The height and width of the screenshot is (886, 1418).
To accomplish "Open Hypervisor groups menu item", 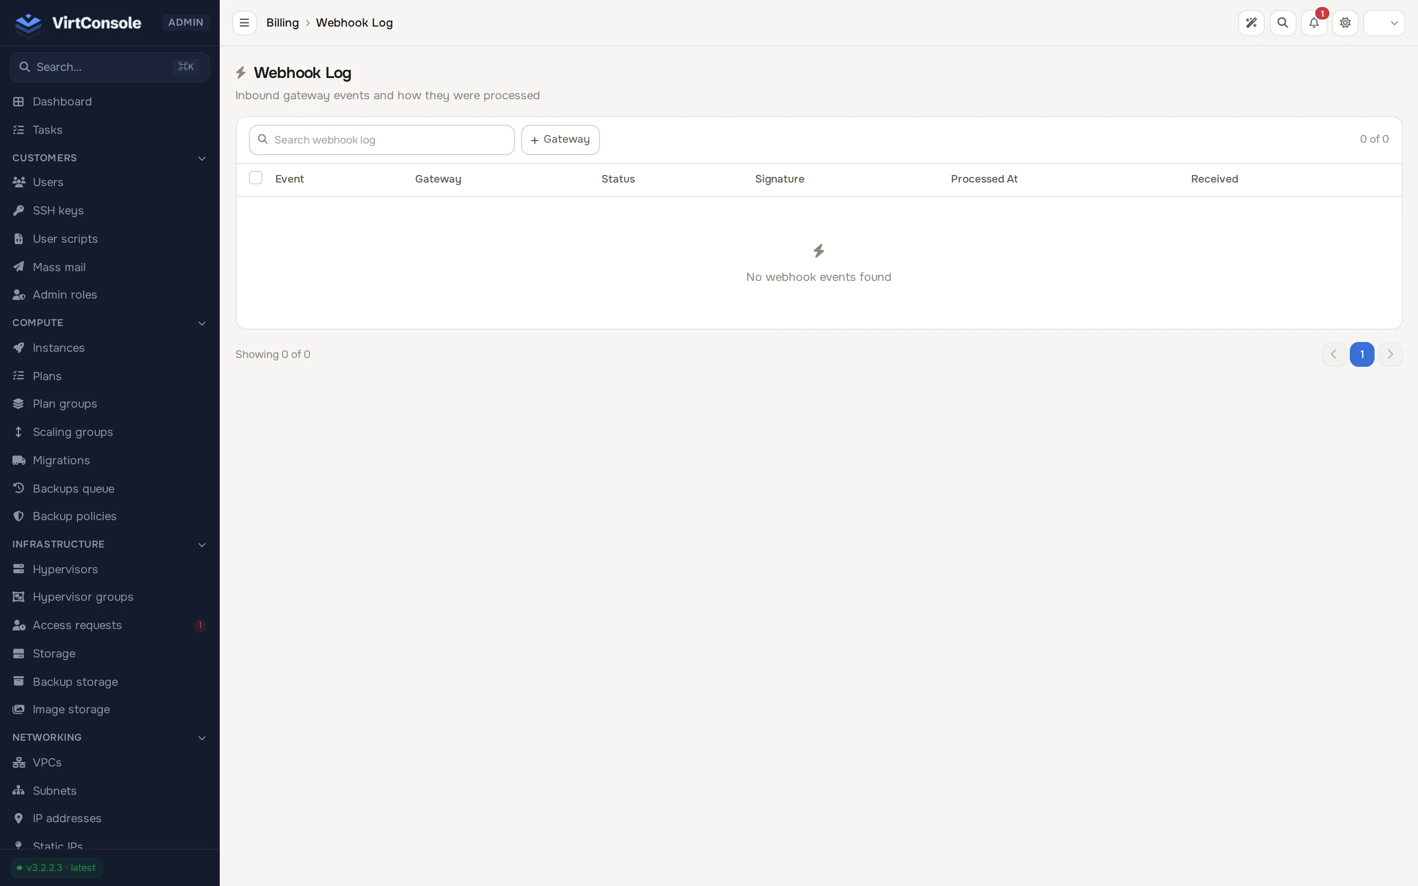I will [109, 597].
